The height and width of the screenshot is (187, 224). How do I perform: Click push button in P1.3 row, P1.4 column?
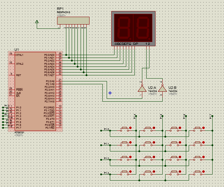pos(124,173)
